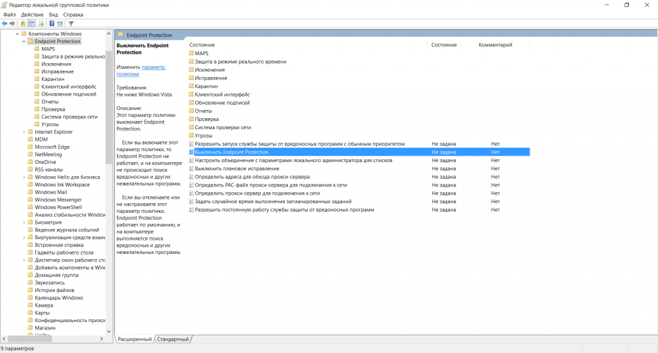The image size is (658, 353).
Task: Switch to the Стандартный tab
Action: (x=173, y=339)
